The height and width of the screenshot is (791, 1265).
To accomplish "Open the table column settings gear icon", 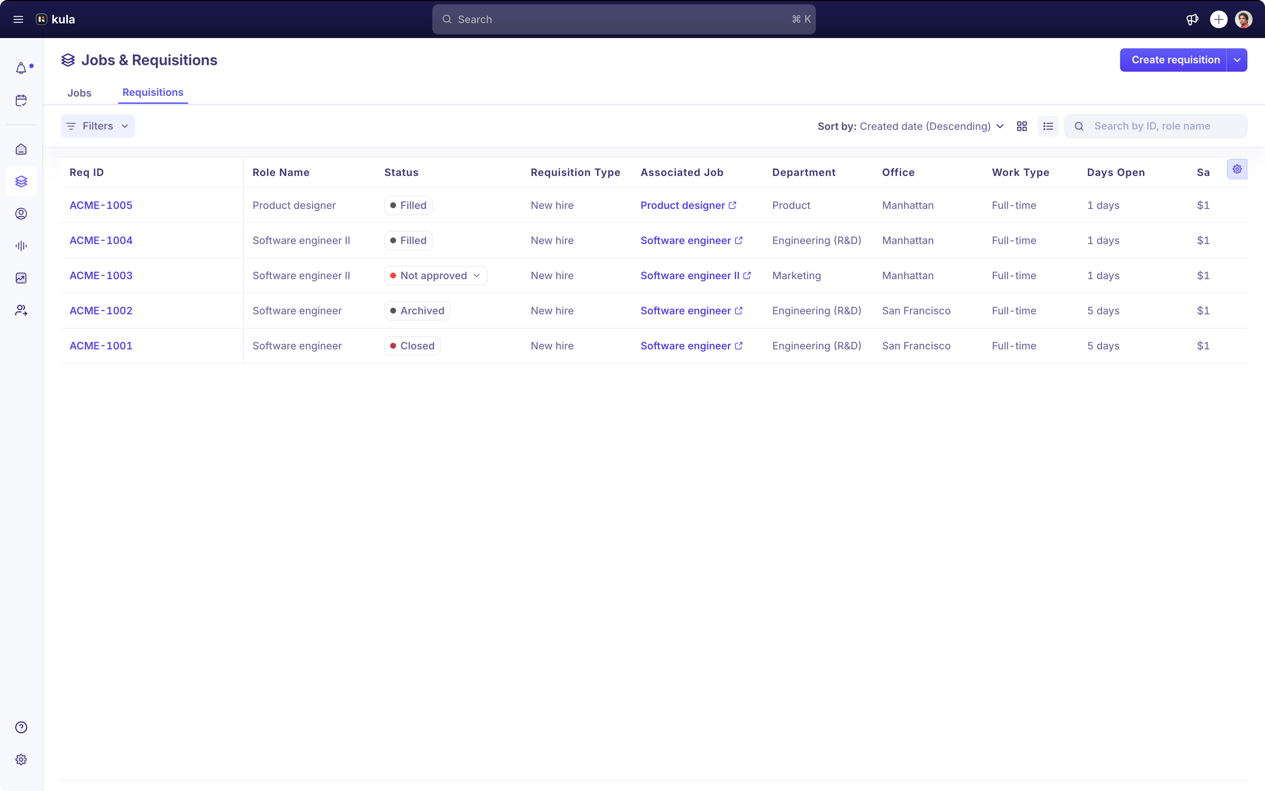I will click(1237, 169).
